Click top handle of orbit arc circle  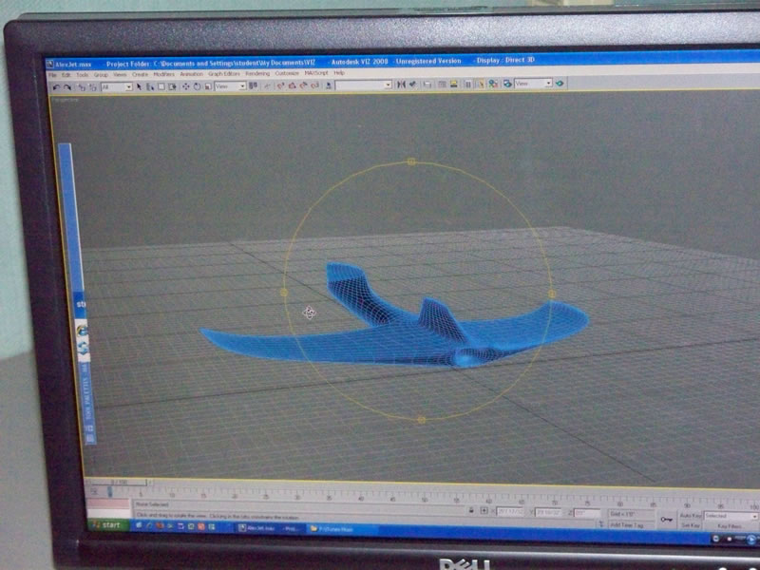pyautogui.click(x=411, y=161)
